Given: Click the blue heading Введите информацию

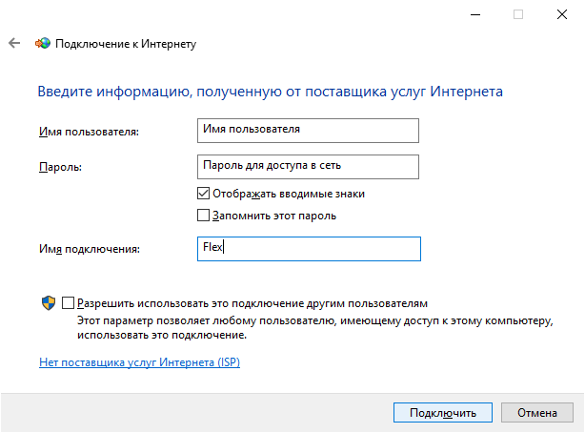Looking at the screenshot, I should 271,92.
